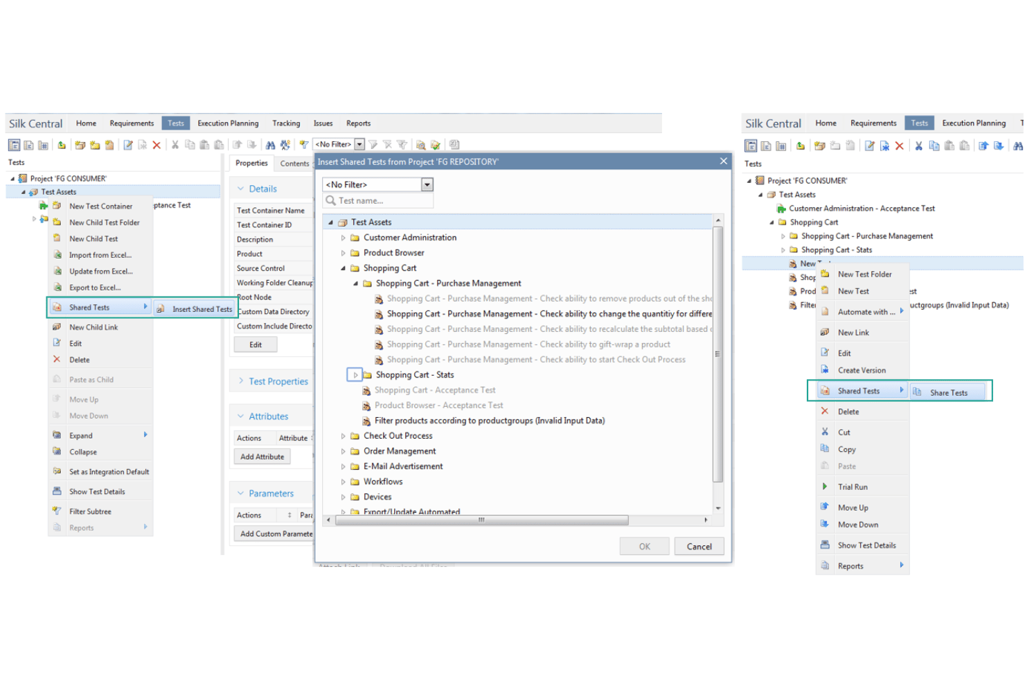This screenshot has width=1025, height=684.
Task: Click the Project 'FG CONSUMER' icon in right tree
Action: 760,180
